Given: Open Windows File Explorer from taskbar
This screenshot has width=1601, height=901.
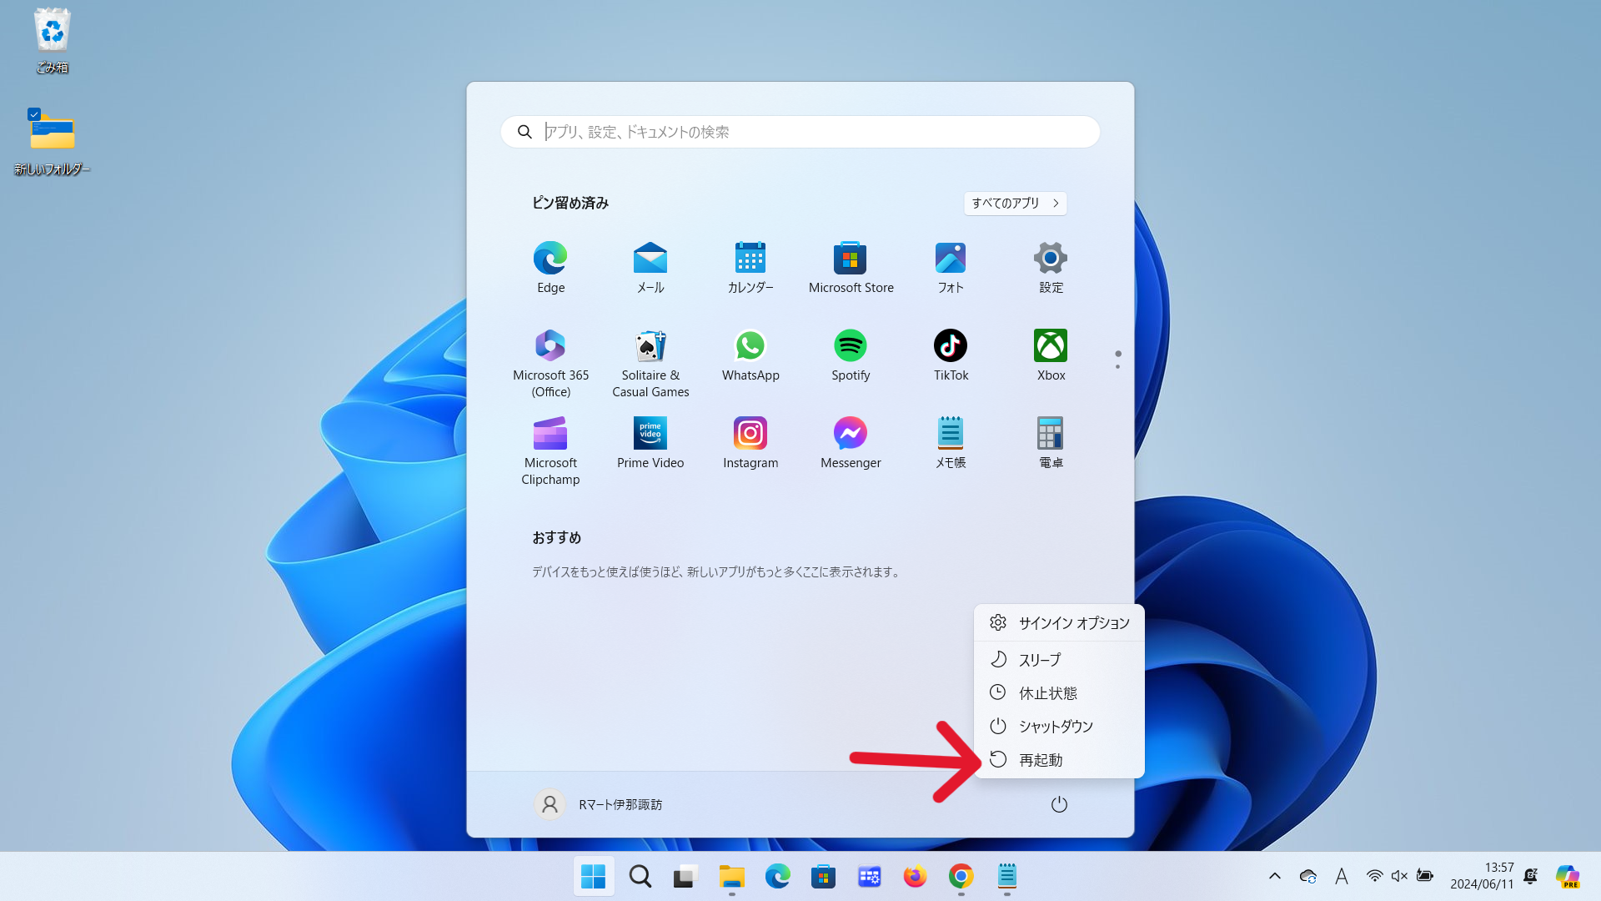Looking at the screenshot, I should coord(731,876).
